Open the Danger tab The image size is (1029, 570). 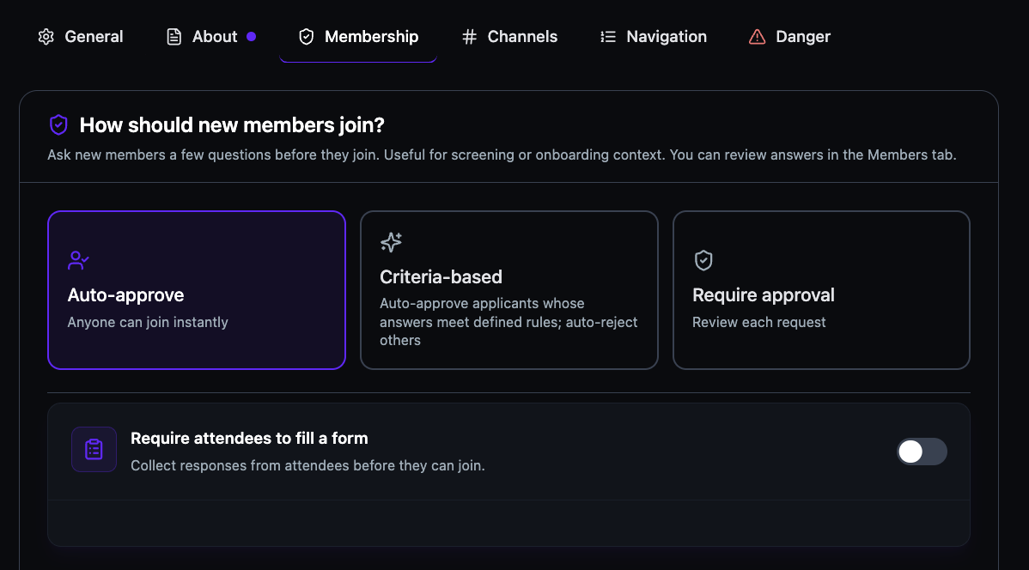point(789,37)
